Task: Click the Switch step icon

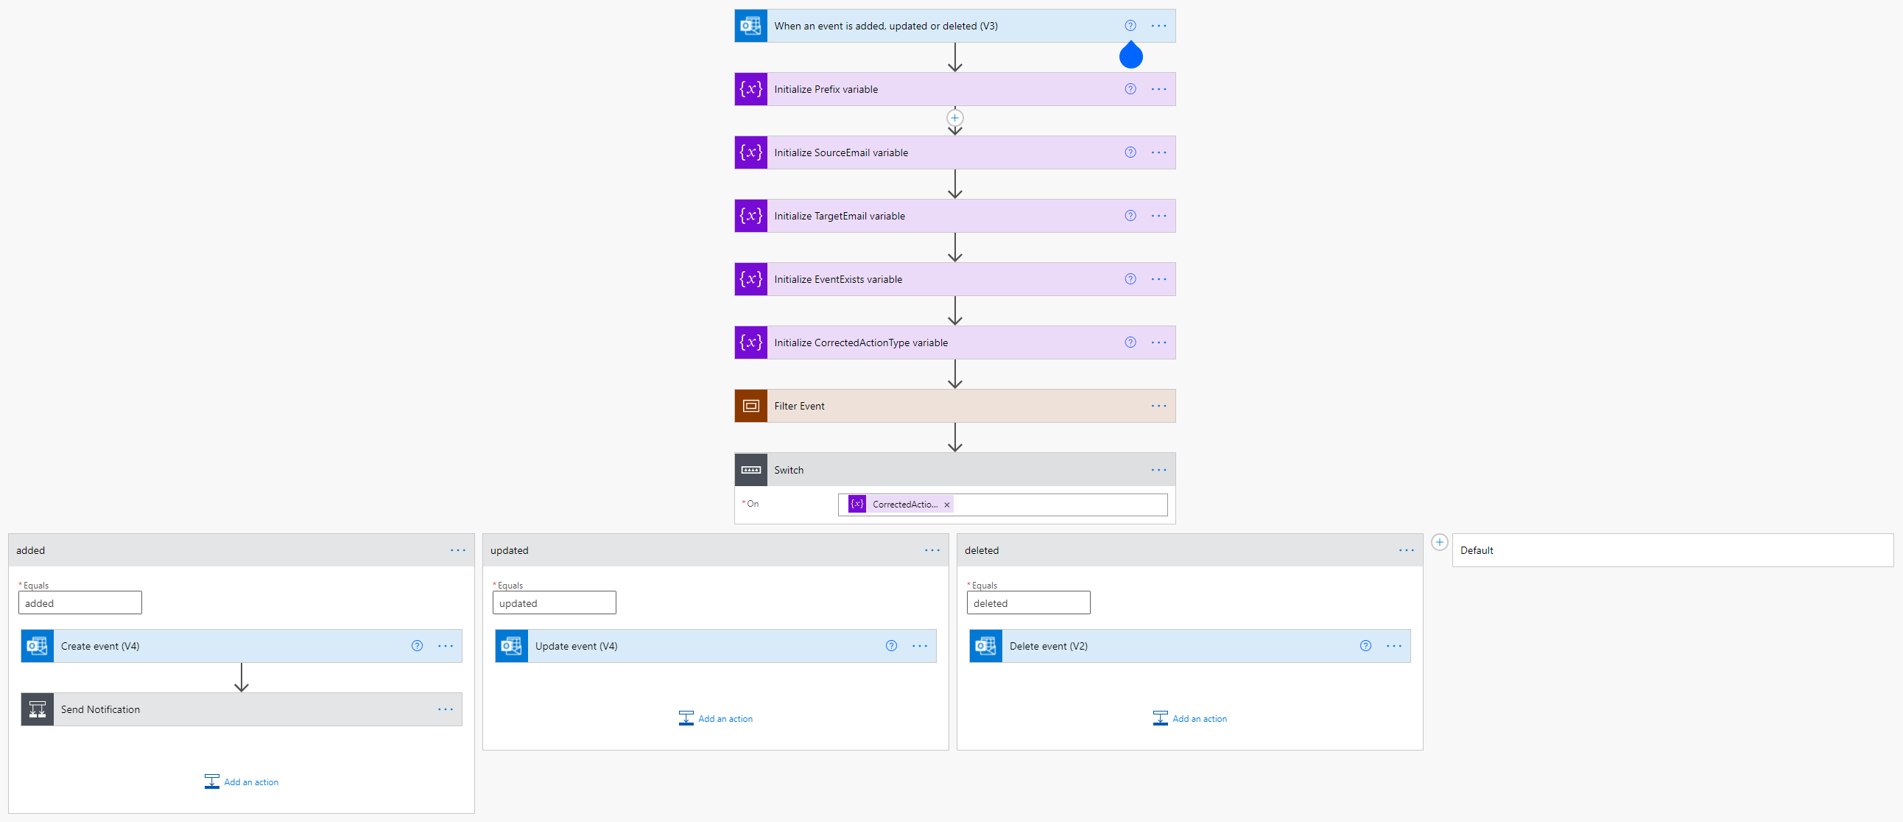Action: 750,470
